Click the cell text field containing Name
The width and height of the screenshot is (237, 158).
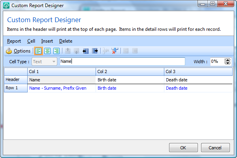click(122, 61)
